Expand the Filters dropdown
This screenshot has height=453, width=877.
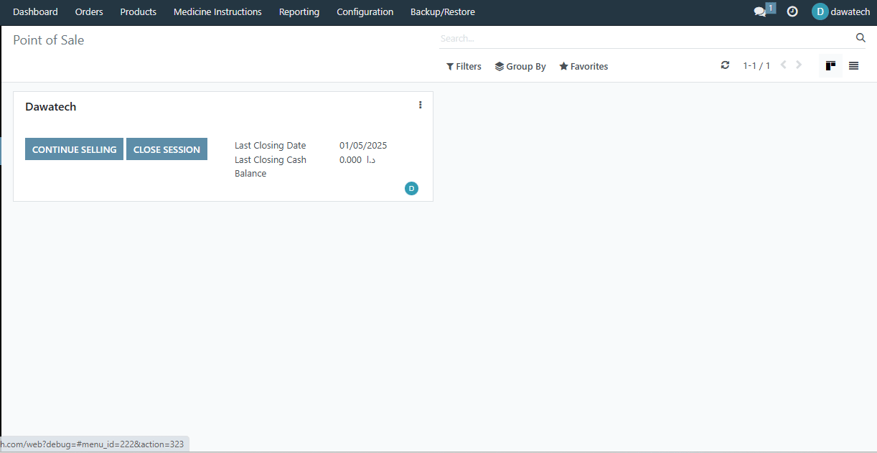pos(464,66)
